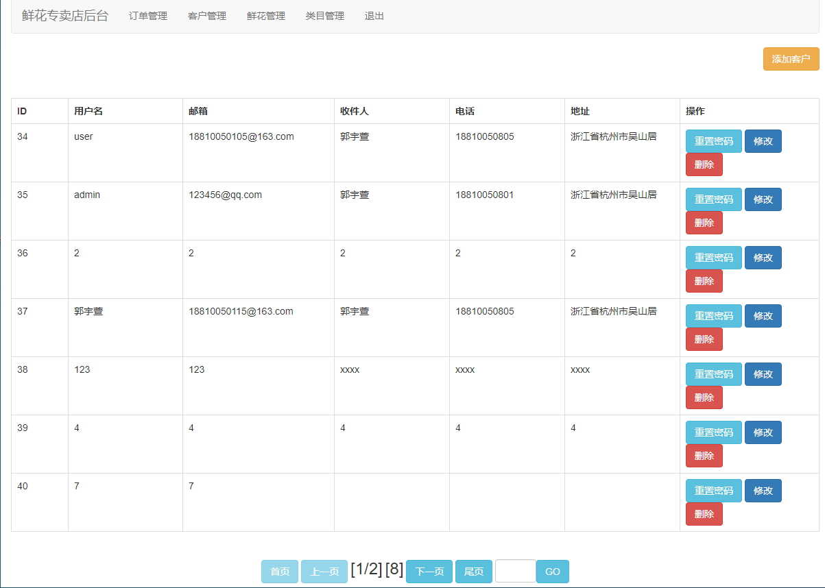The width and height of the screenshot is (825, 588).
Task: Open 类目管理 from the top menu
Action: pyautogui.click(x=324, y=16)
